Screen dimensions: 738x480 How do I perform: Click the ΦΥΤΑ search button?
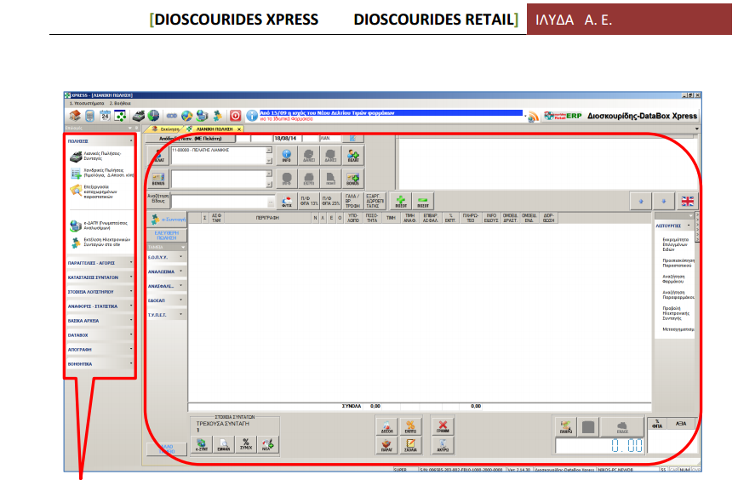click(x=286, y=202)
